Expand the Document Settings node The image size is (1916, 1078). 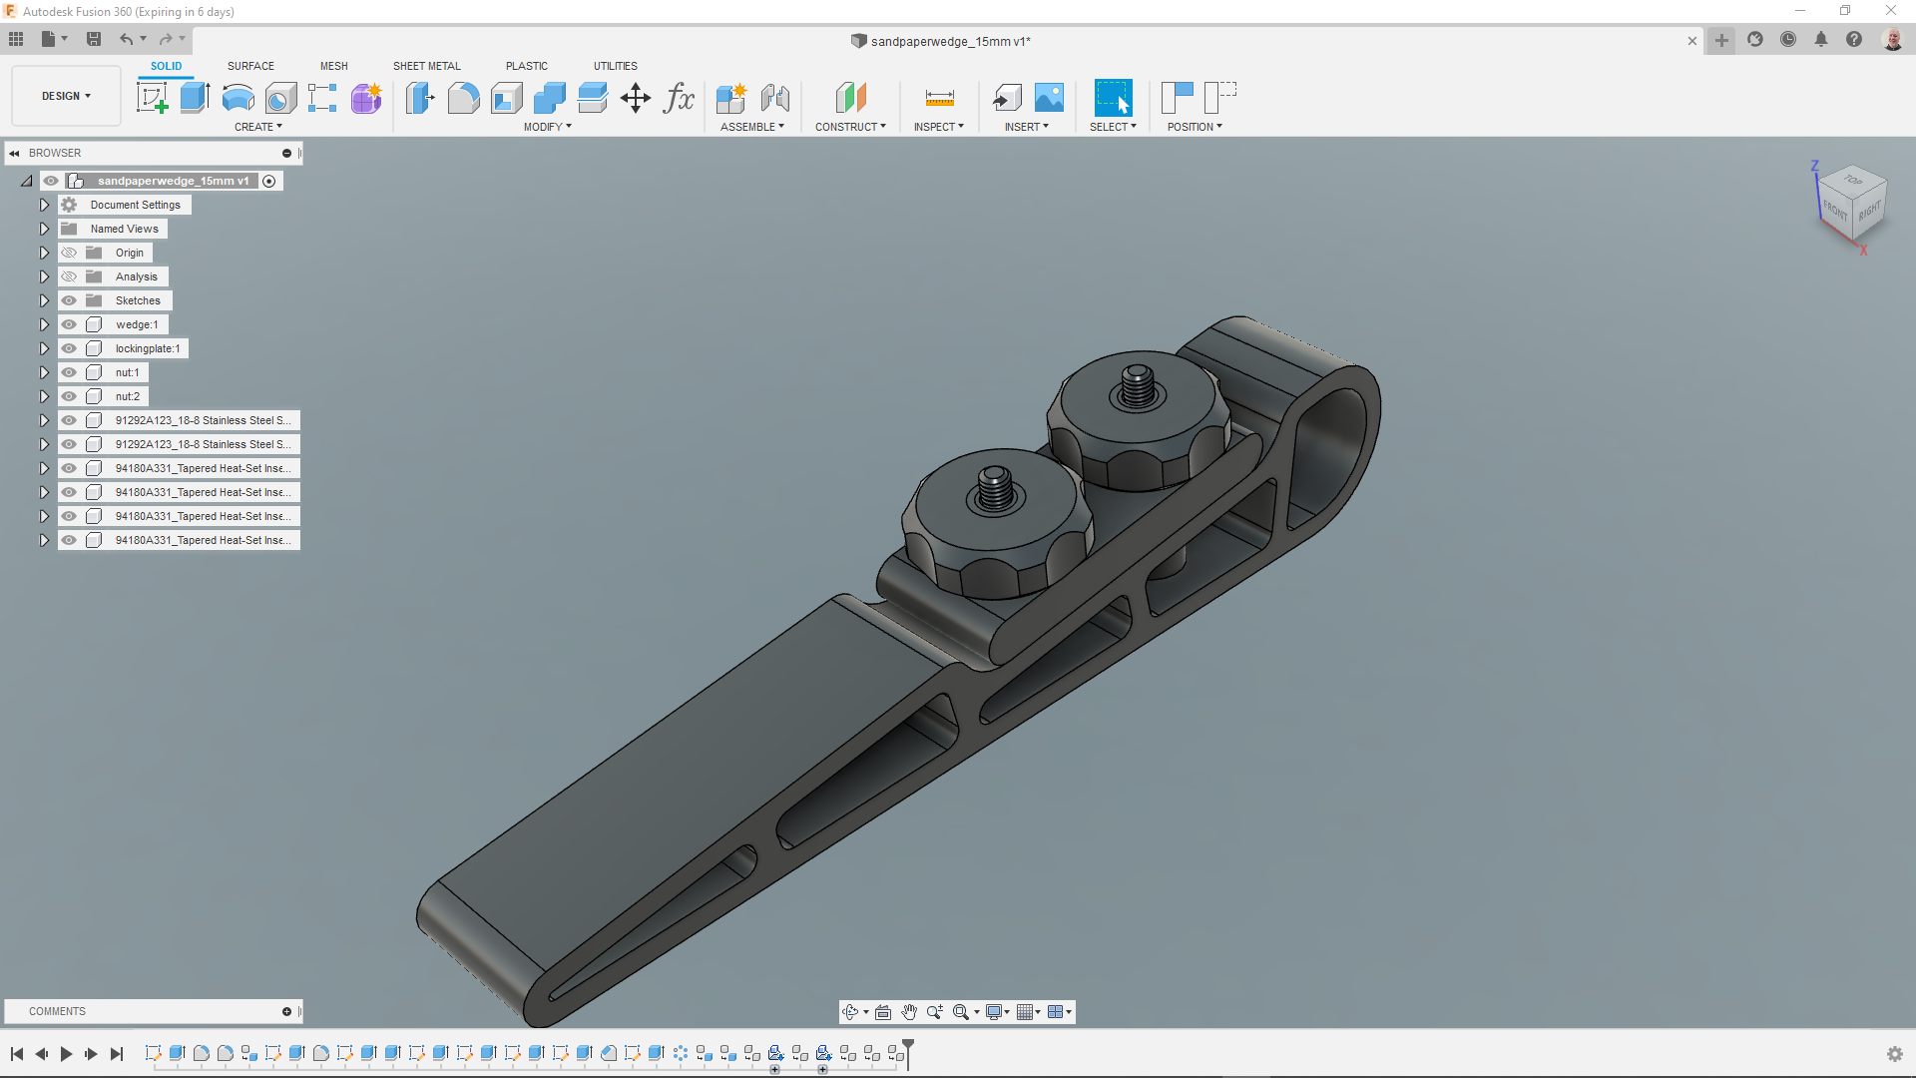coord(44,205)
